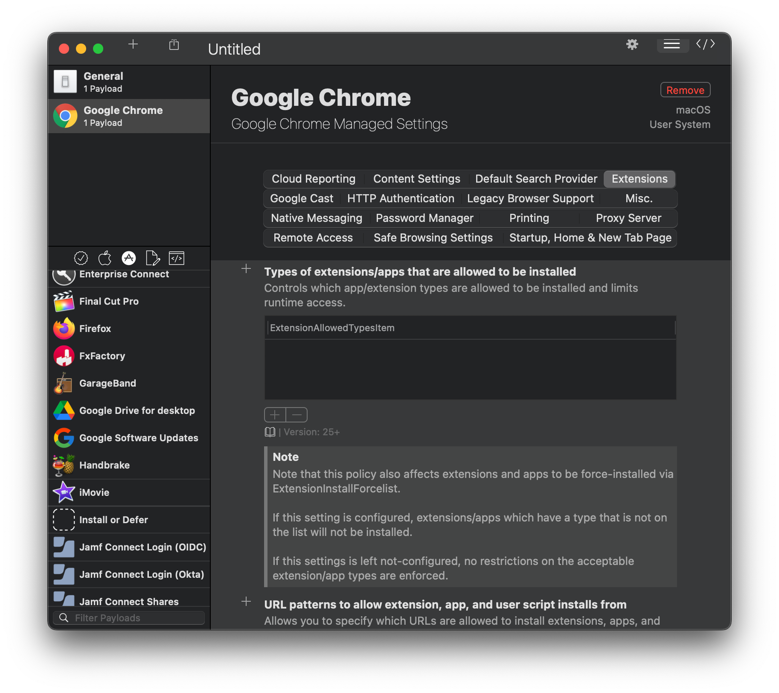Show the XML source code view

click(x=705, y=44)
